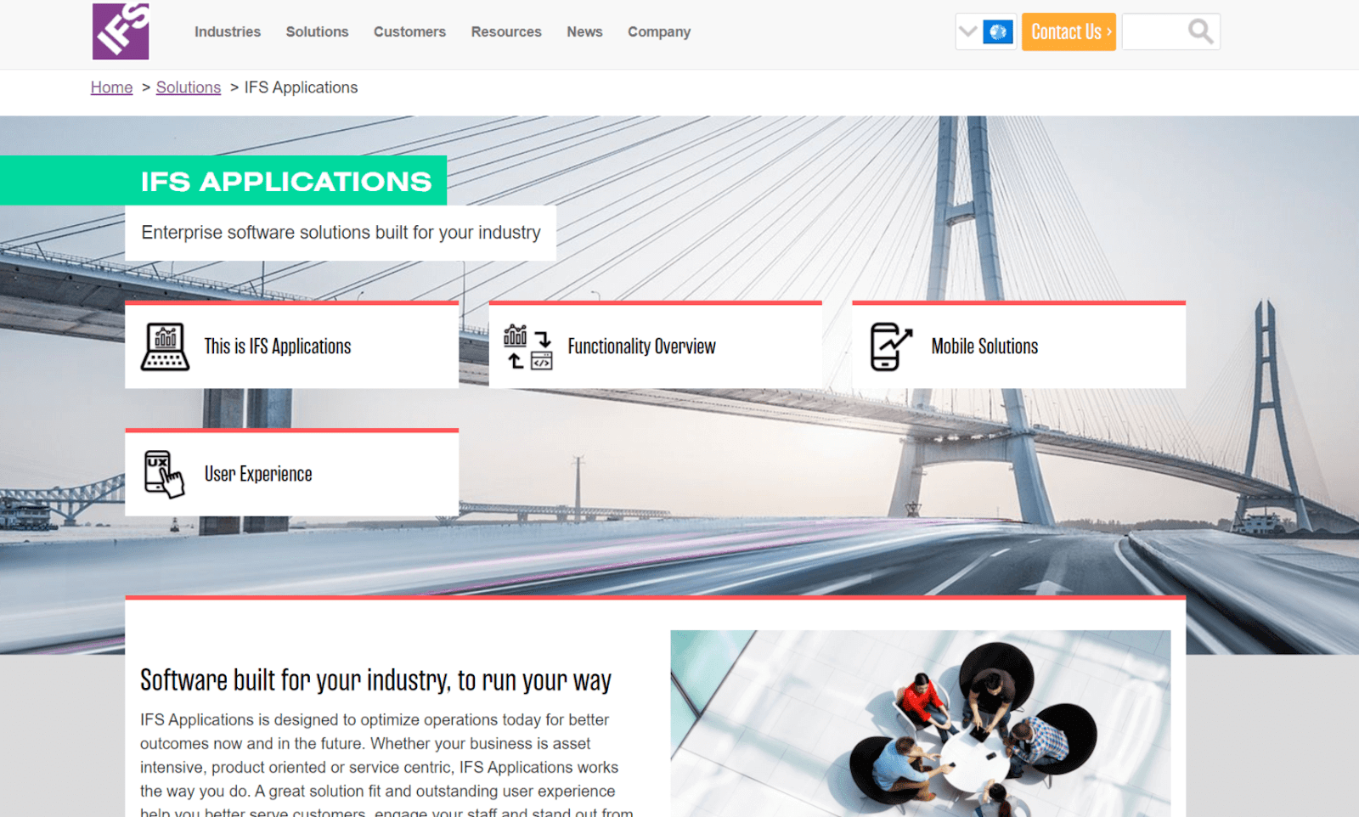The height and width of the screenshot is (817, 1359).
Task: Click the team meeting overhead photo
Action: (x=921, y=724)
